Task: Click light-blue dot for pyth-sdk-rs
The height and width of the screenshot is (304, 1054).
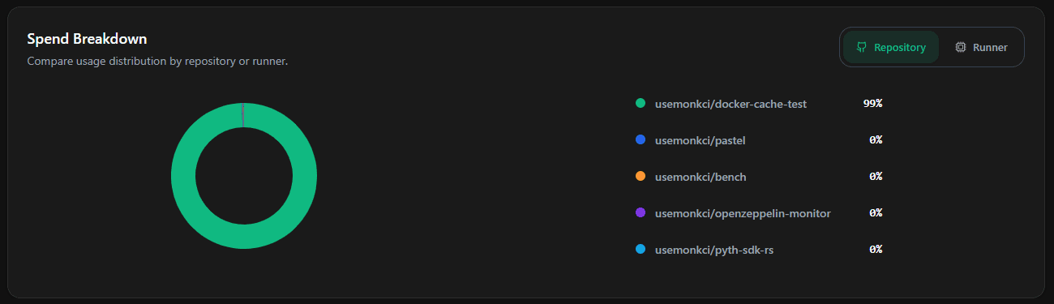Action: point(641,249)
